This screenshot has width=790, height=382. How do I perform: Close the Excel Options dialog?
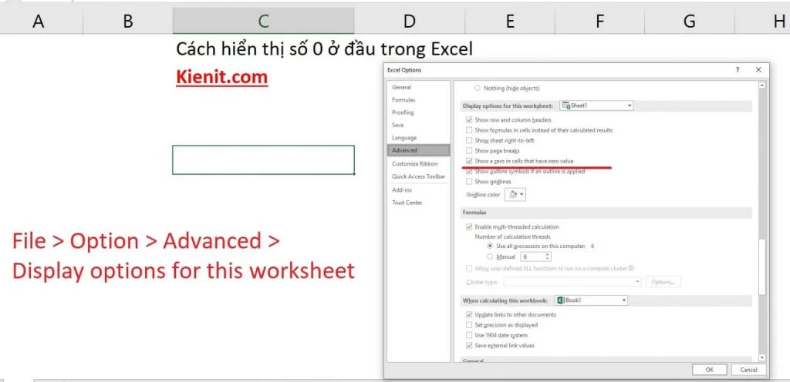pos(759,70)
